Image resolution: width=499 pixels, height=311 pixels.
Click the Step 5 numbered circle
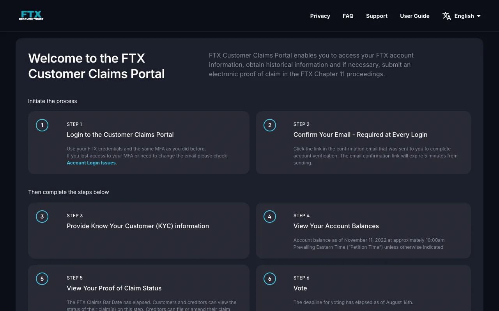(x=42, y=279)
